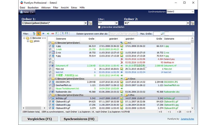Screen dimensions: 216x125
Task: Uncheck the 1.jpg row checkbox
Action: click(x=50, y=46)
